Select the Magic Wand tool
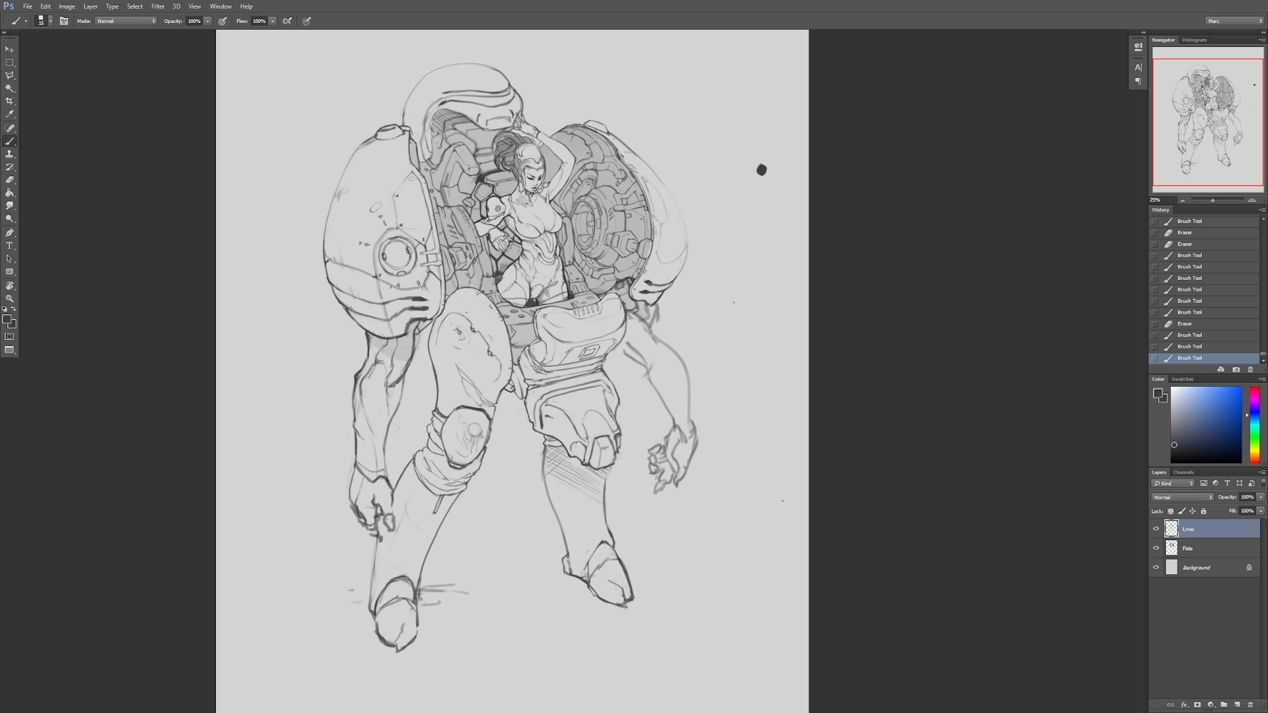Image resolution: width=1268 pixels, height=713 pixels. pyautogui.click(x=9, y=88)
